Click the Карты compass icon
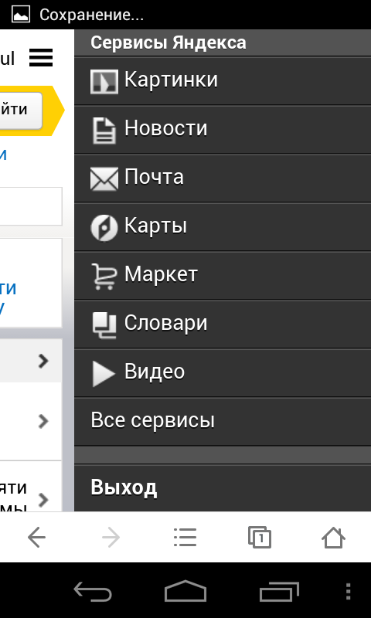The image size is (371, 618). click(x=104, y=228)
